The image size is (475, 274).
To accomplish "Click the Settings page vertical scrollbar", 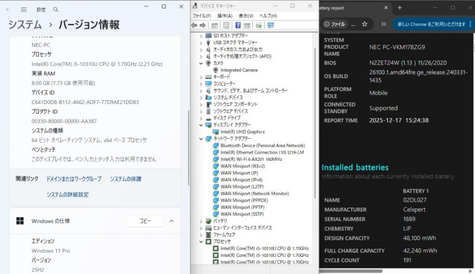I will [189, 147].
